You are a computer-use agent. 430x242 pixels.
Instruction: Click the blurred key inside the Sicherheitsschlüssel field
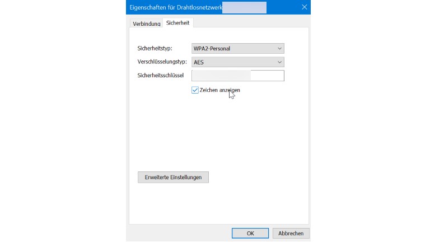pyautogui.click(x=222, y=76)
